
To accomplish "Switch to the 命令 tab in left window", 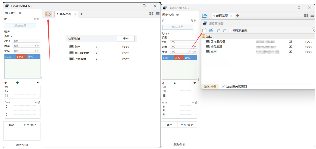I will [30, 57].
